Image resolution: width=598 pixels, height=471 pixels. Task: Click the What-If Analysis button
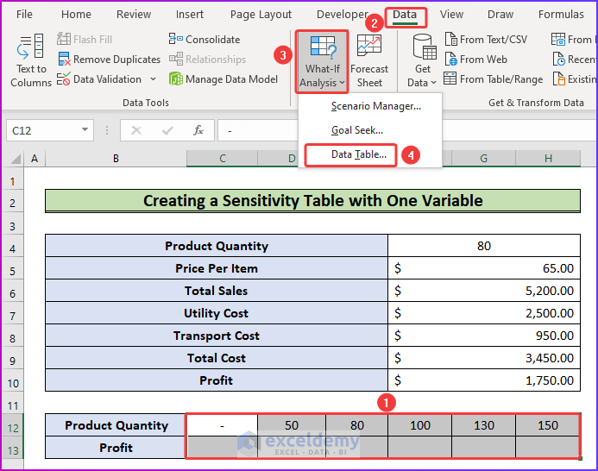click(322, 61)
